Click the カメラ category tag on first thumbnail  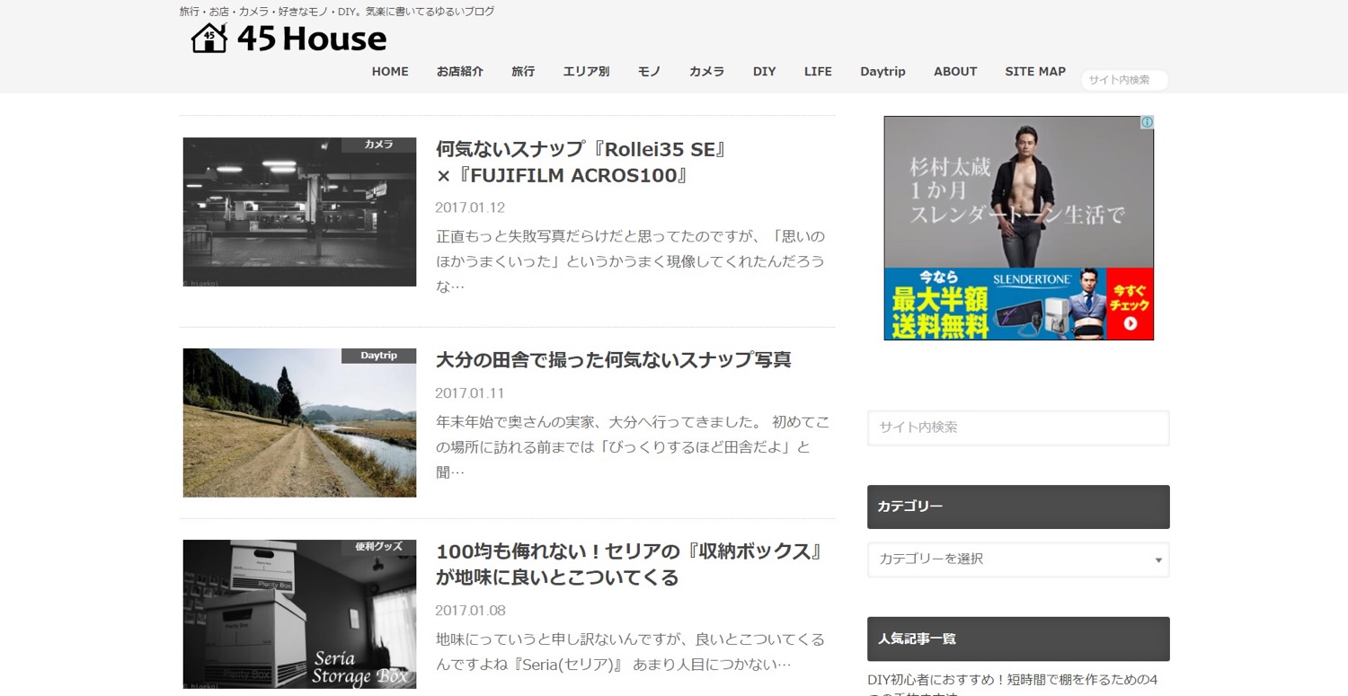(378, 145)
